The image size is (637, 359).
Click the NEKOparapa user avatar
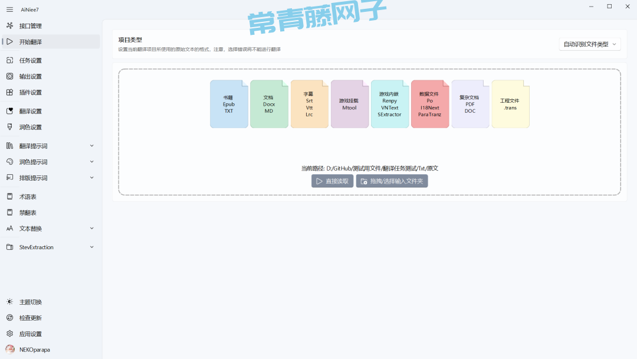pyautogui.click(x=10, y=350)
